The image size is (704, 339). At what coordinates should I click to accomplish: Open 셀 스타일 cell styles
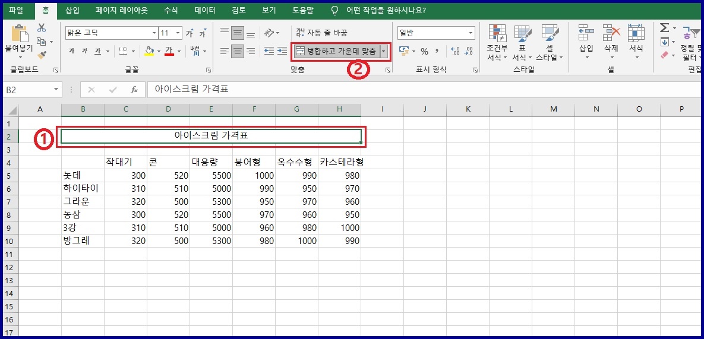tap(550, 43)
